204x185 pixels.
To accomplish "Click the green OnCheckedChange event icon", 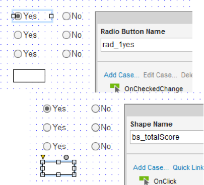I will click(x=115, y=88).
